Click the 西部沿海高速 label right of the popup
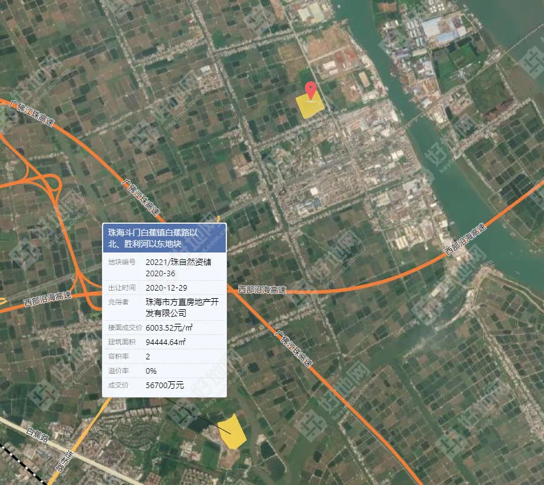The image size is (544, 485). 262,289
